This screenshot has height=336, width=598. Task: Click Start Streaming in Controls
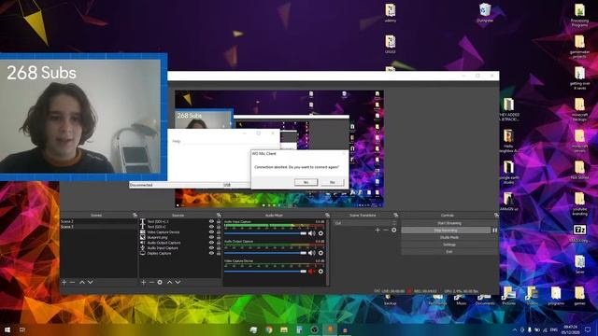tap(449, 223)
